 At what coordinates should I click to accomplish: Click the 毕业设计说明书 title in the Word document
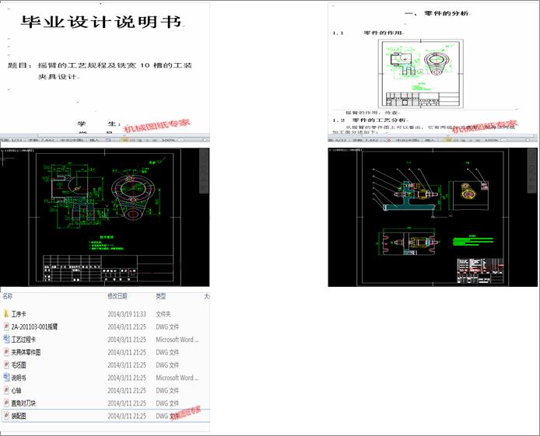101,22
